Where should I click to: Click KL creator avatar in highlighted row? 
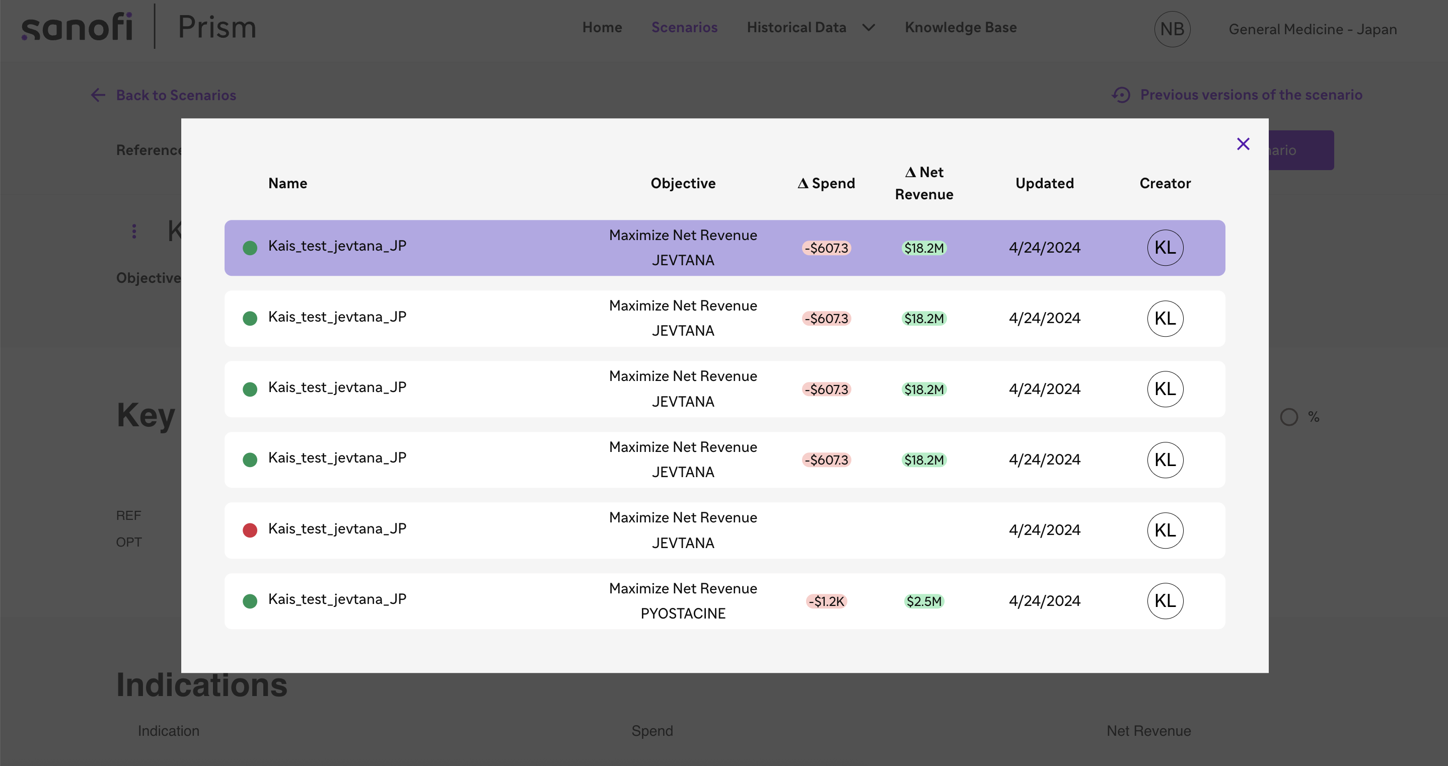[1165, 248]
